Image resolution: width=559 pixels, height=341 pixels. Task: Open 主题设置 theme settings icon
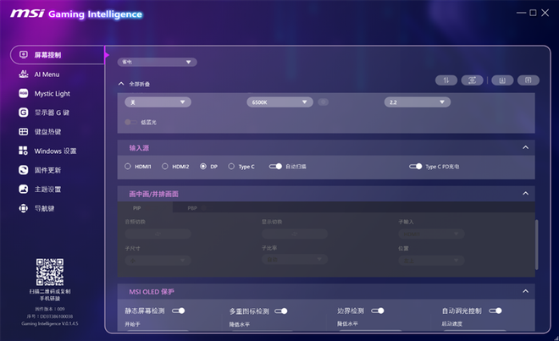[23, 190]
